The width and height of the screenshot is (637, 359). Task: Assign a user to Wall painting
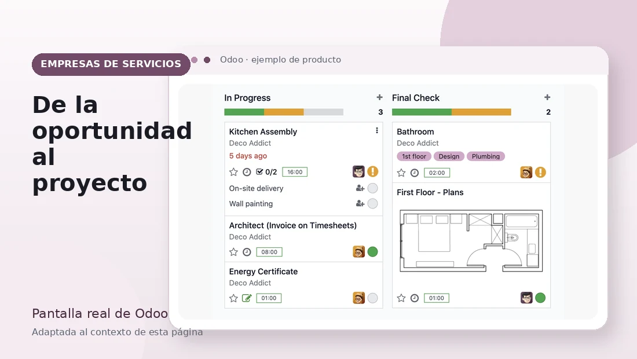pos(360,203)
